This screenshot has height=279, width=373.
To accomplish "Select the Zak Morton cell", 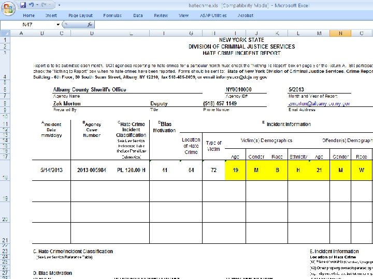I will [67, 103].
